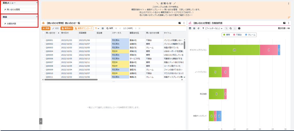Click the magnifier icon in chart toolbar

coord(231,28)
